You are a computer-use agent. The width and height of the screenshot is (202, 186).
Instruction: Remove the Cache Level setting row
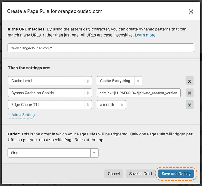click(189, 81)
